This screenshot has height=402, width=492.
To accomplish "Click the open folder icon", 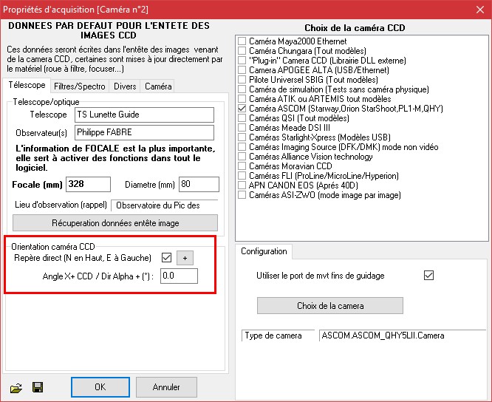I will [15, 387].
